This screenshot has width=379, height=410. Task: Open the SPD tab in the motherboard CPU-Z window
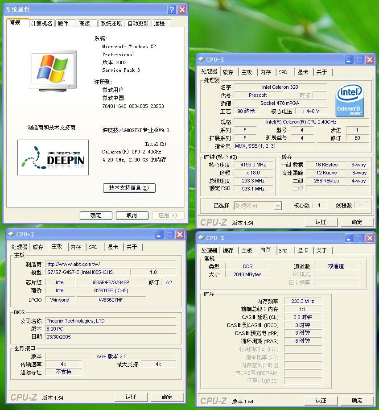[93, 246]
